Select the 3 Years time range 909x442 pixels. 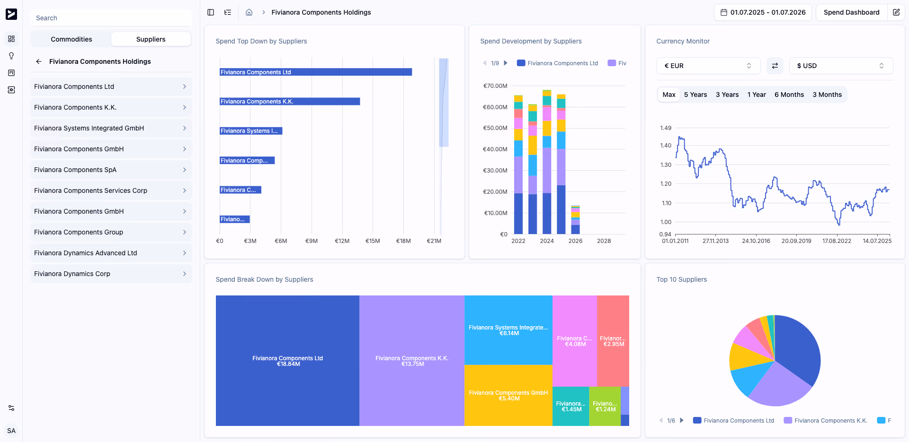point(727,95)
